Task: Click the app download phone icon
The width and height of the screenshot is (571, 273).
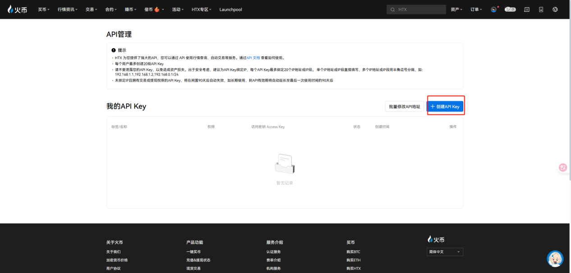Action: pos(541,9)
